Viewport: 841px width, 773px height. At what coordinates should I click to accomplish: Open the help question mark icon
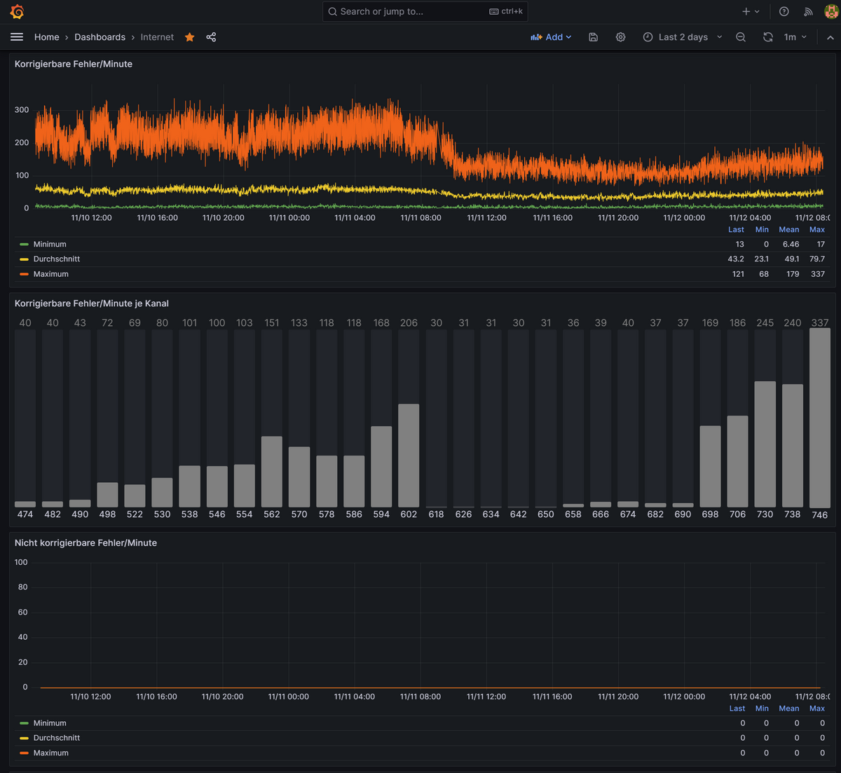click(x=784, y=12)
